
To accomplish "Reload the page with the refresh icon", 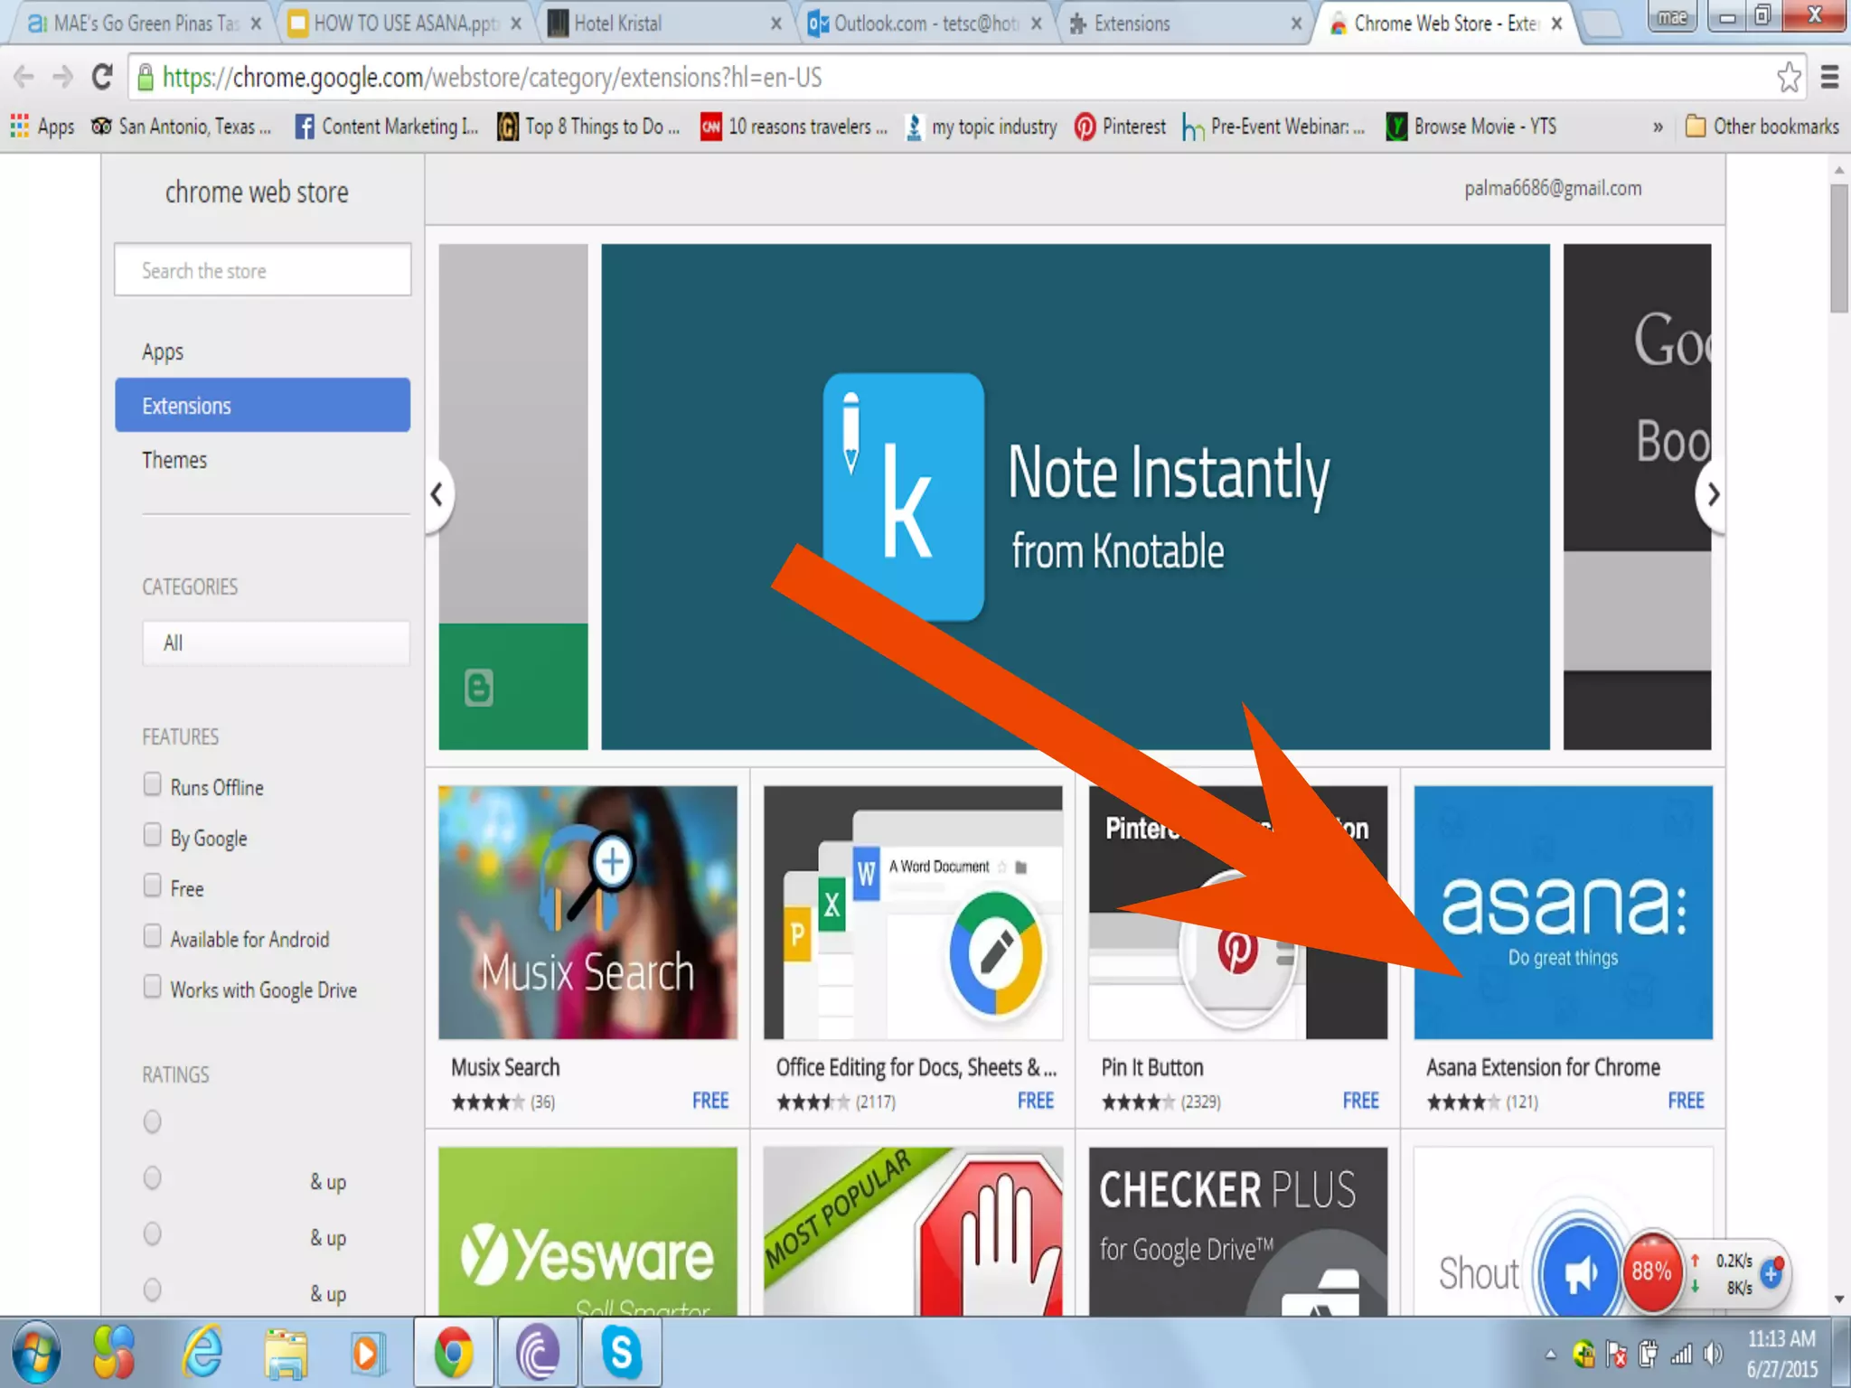I will (x=102, y=78).
